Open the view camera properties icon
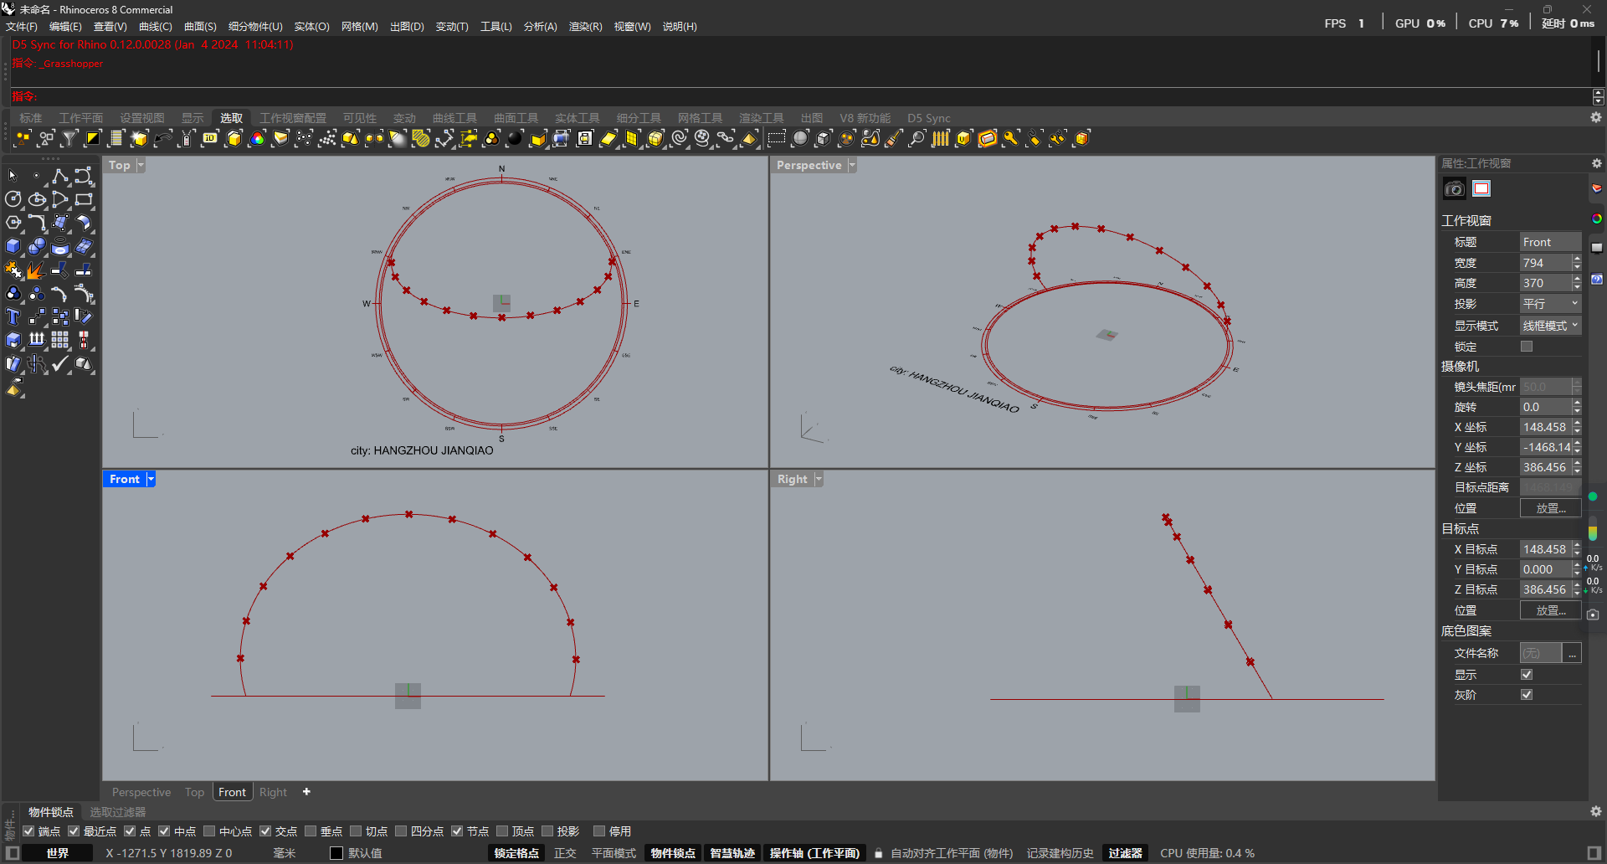Image resolution: width=1607 pixels, height=864 pixels. (x=1455, y=188)
